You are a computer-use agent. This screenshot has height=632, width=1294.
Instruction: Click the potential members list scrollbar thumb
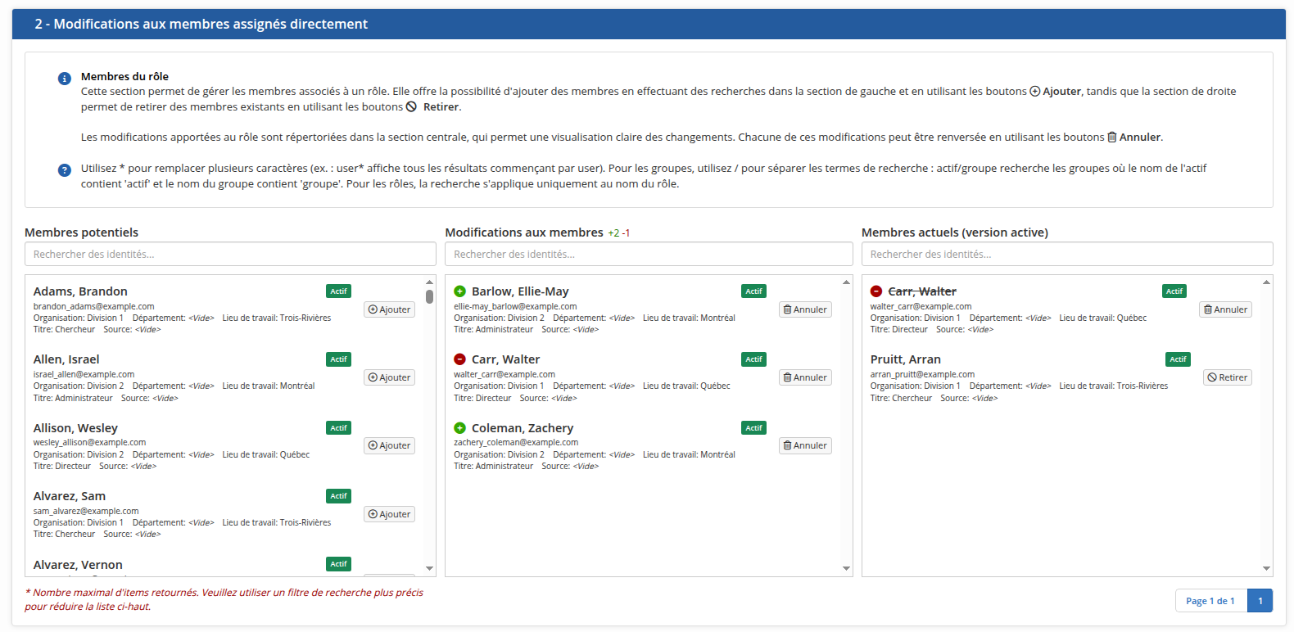tap(429, 296)
